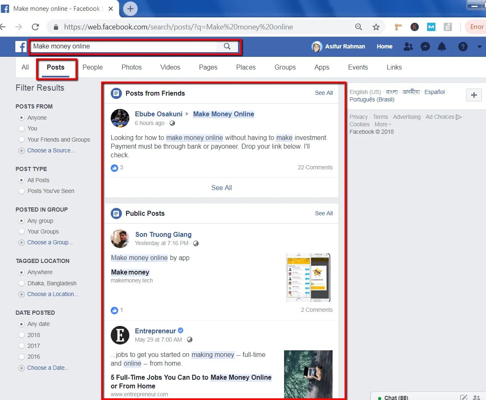The height and width of the screenshot is (400, 486).
Task: Switch to the Groups tab
Action: point(285,67)
